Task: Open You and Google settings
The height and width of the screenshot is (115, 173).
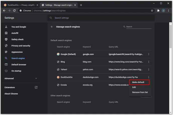Action: pyautogui.click(x=19, y=27)
